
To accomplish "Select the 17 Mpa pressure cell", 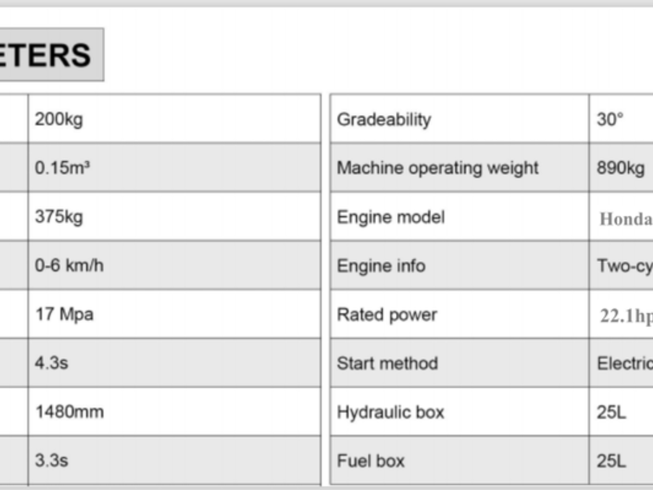I will point(64,314).
